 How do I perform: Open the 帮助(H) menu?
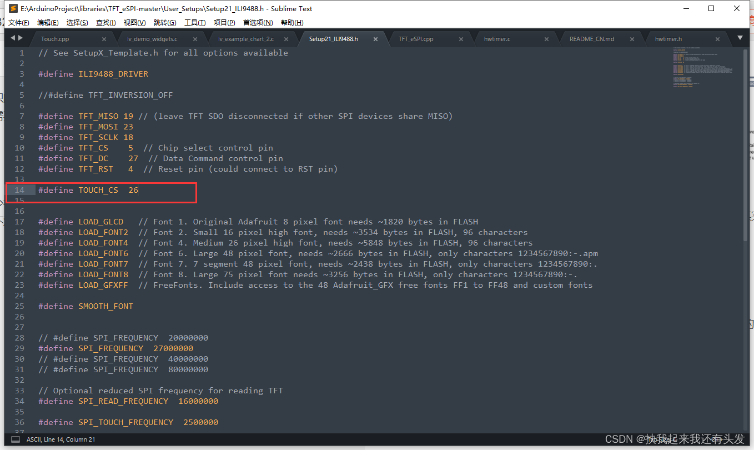292,23
